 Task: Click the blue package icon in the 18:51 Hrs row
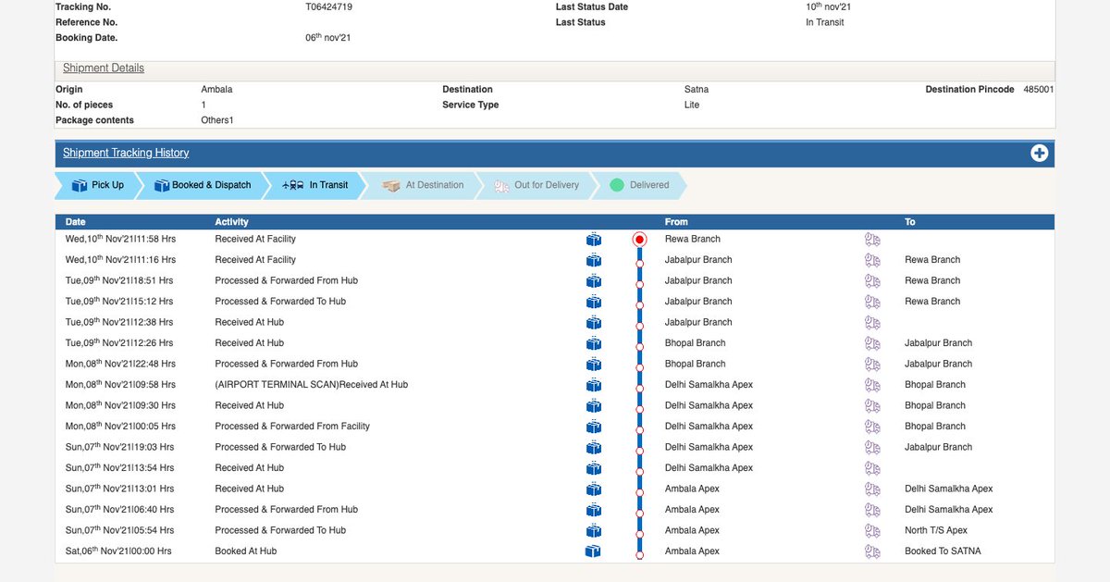pyautogui.click(x=594, y=281)
